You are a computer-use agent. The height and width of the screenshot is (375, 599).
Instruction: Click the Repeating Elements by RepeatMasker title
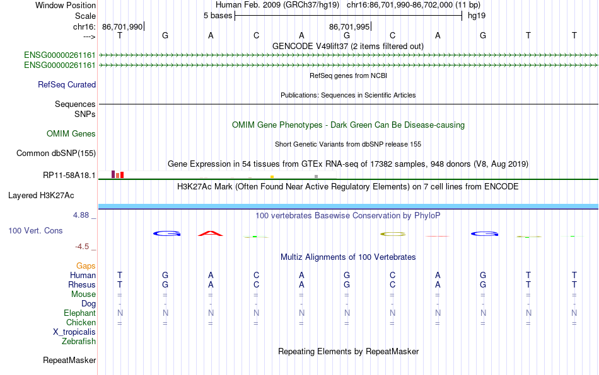349,351
